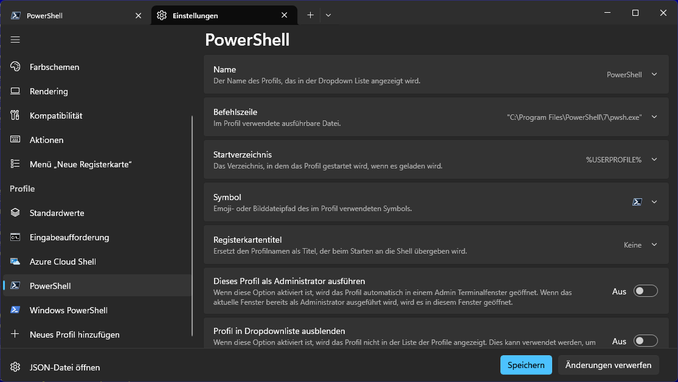Save settings with Speichern button
The height and width of the screenshot is (382, 678).
tap(526, 365)
